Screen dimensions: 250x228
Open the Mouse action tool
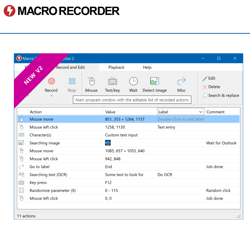point(91,81)
